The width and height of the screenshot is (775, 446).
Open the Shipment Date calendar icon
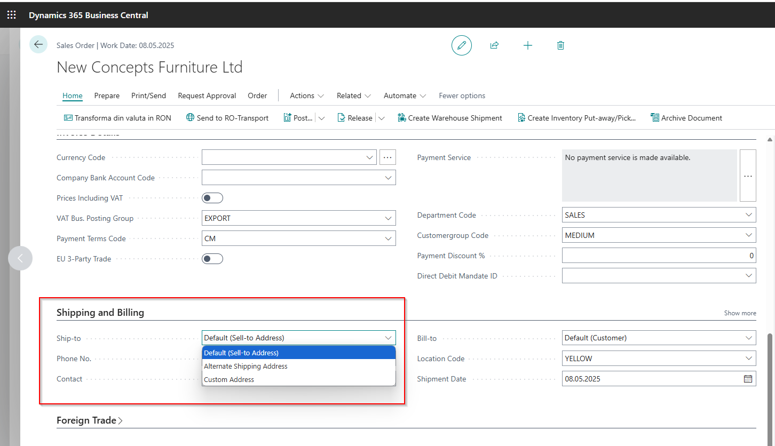pos(748,379)
